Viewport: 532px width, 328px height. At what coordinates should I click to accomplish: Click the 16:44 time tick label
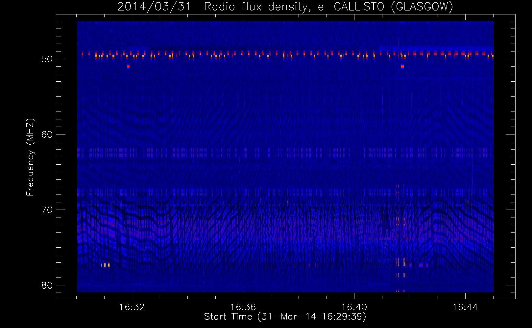(x=465, y=307)
